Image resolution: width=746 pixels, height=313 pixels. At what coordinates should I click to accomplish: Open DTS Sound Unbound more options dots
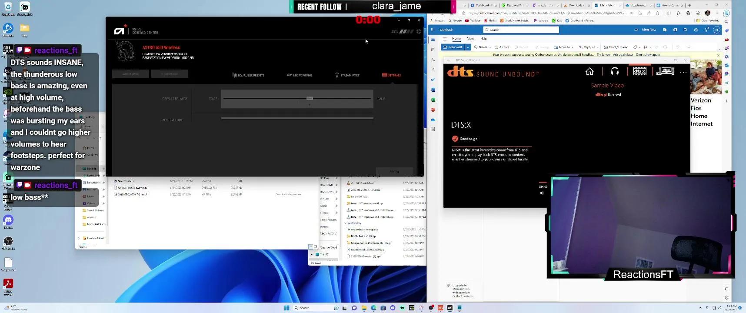pos(683,72)
